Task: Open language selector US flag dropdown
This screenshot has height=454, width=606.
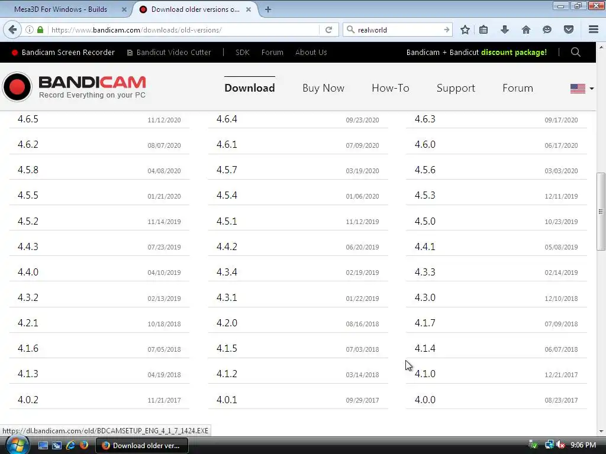Action: click(582, 89)
